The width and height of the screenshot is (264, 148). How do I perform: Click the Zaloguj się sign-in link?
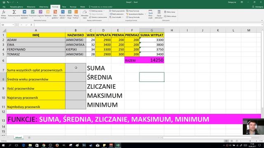232,2
